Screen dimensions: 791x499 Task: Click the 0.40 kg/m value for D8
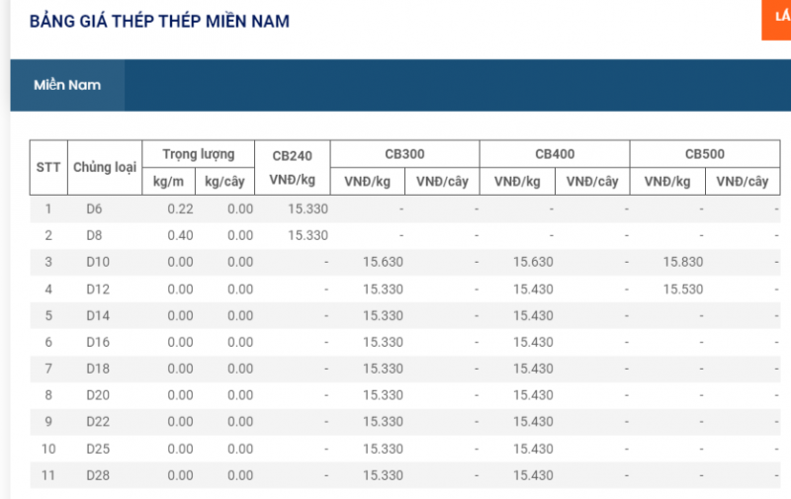pos(180,235)
